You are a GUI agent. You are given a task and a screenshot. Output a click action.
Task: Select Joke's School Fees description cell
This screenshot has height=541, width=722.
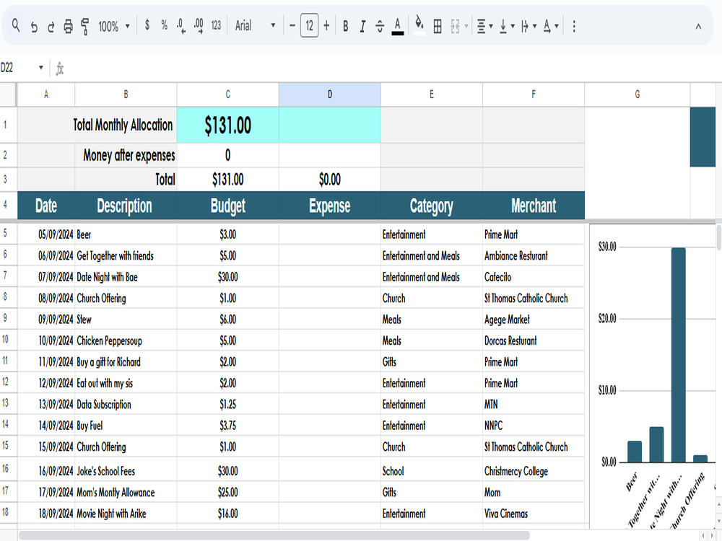click(x=126, y=470)
